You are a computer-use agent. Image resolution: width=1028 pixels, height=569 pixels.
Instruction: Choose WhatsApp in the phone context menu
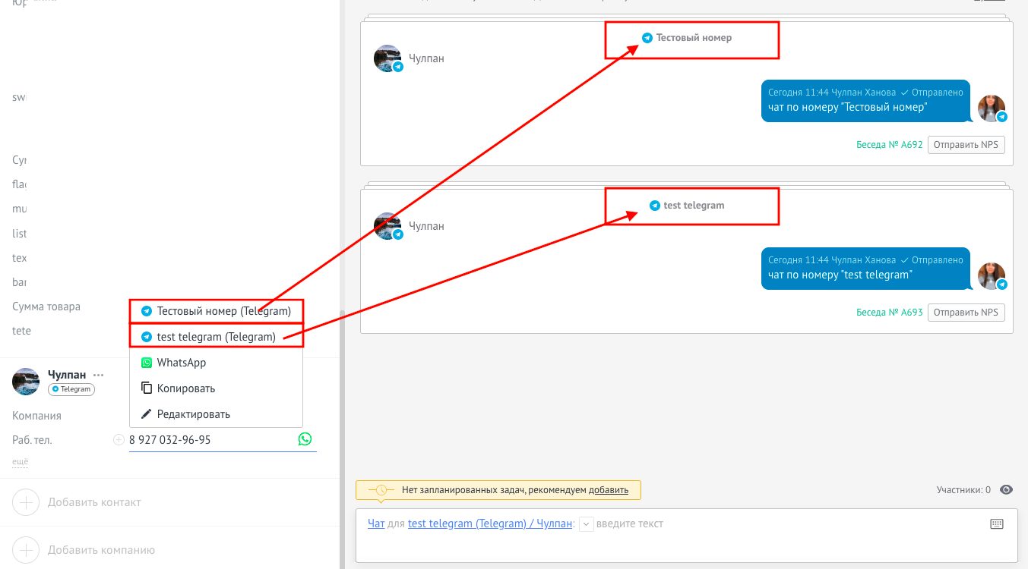point(182,363)
